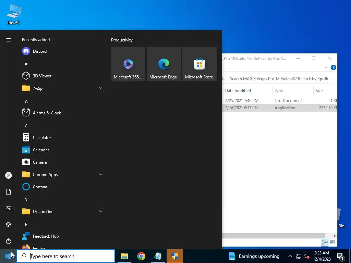Click the muted volume tray icon
This screenshot has width=351, height=263.
pos(307,256)
